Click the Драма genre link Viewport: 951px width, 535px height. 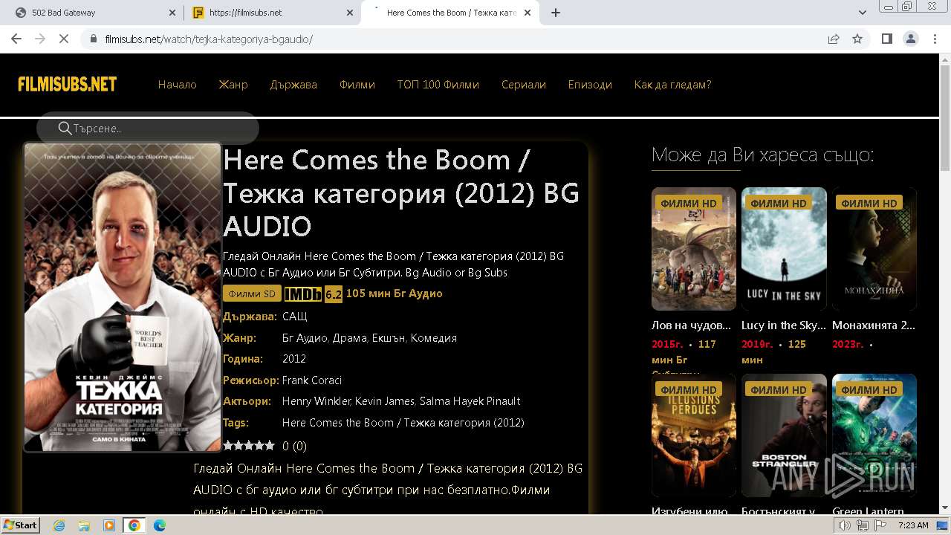pyautogui.click(x=350, y=338)
